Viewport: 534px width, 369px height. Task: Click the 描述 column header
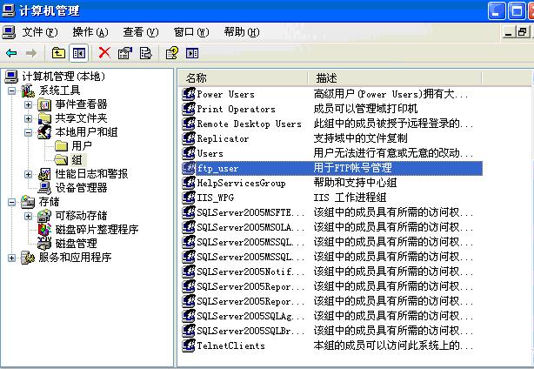327,77
